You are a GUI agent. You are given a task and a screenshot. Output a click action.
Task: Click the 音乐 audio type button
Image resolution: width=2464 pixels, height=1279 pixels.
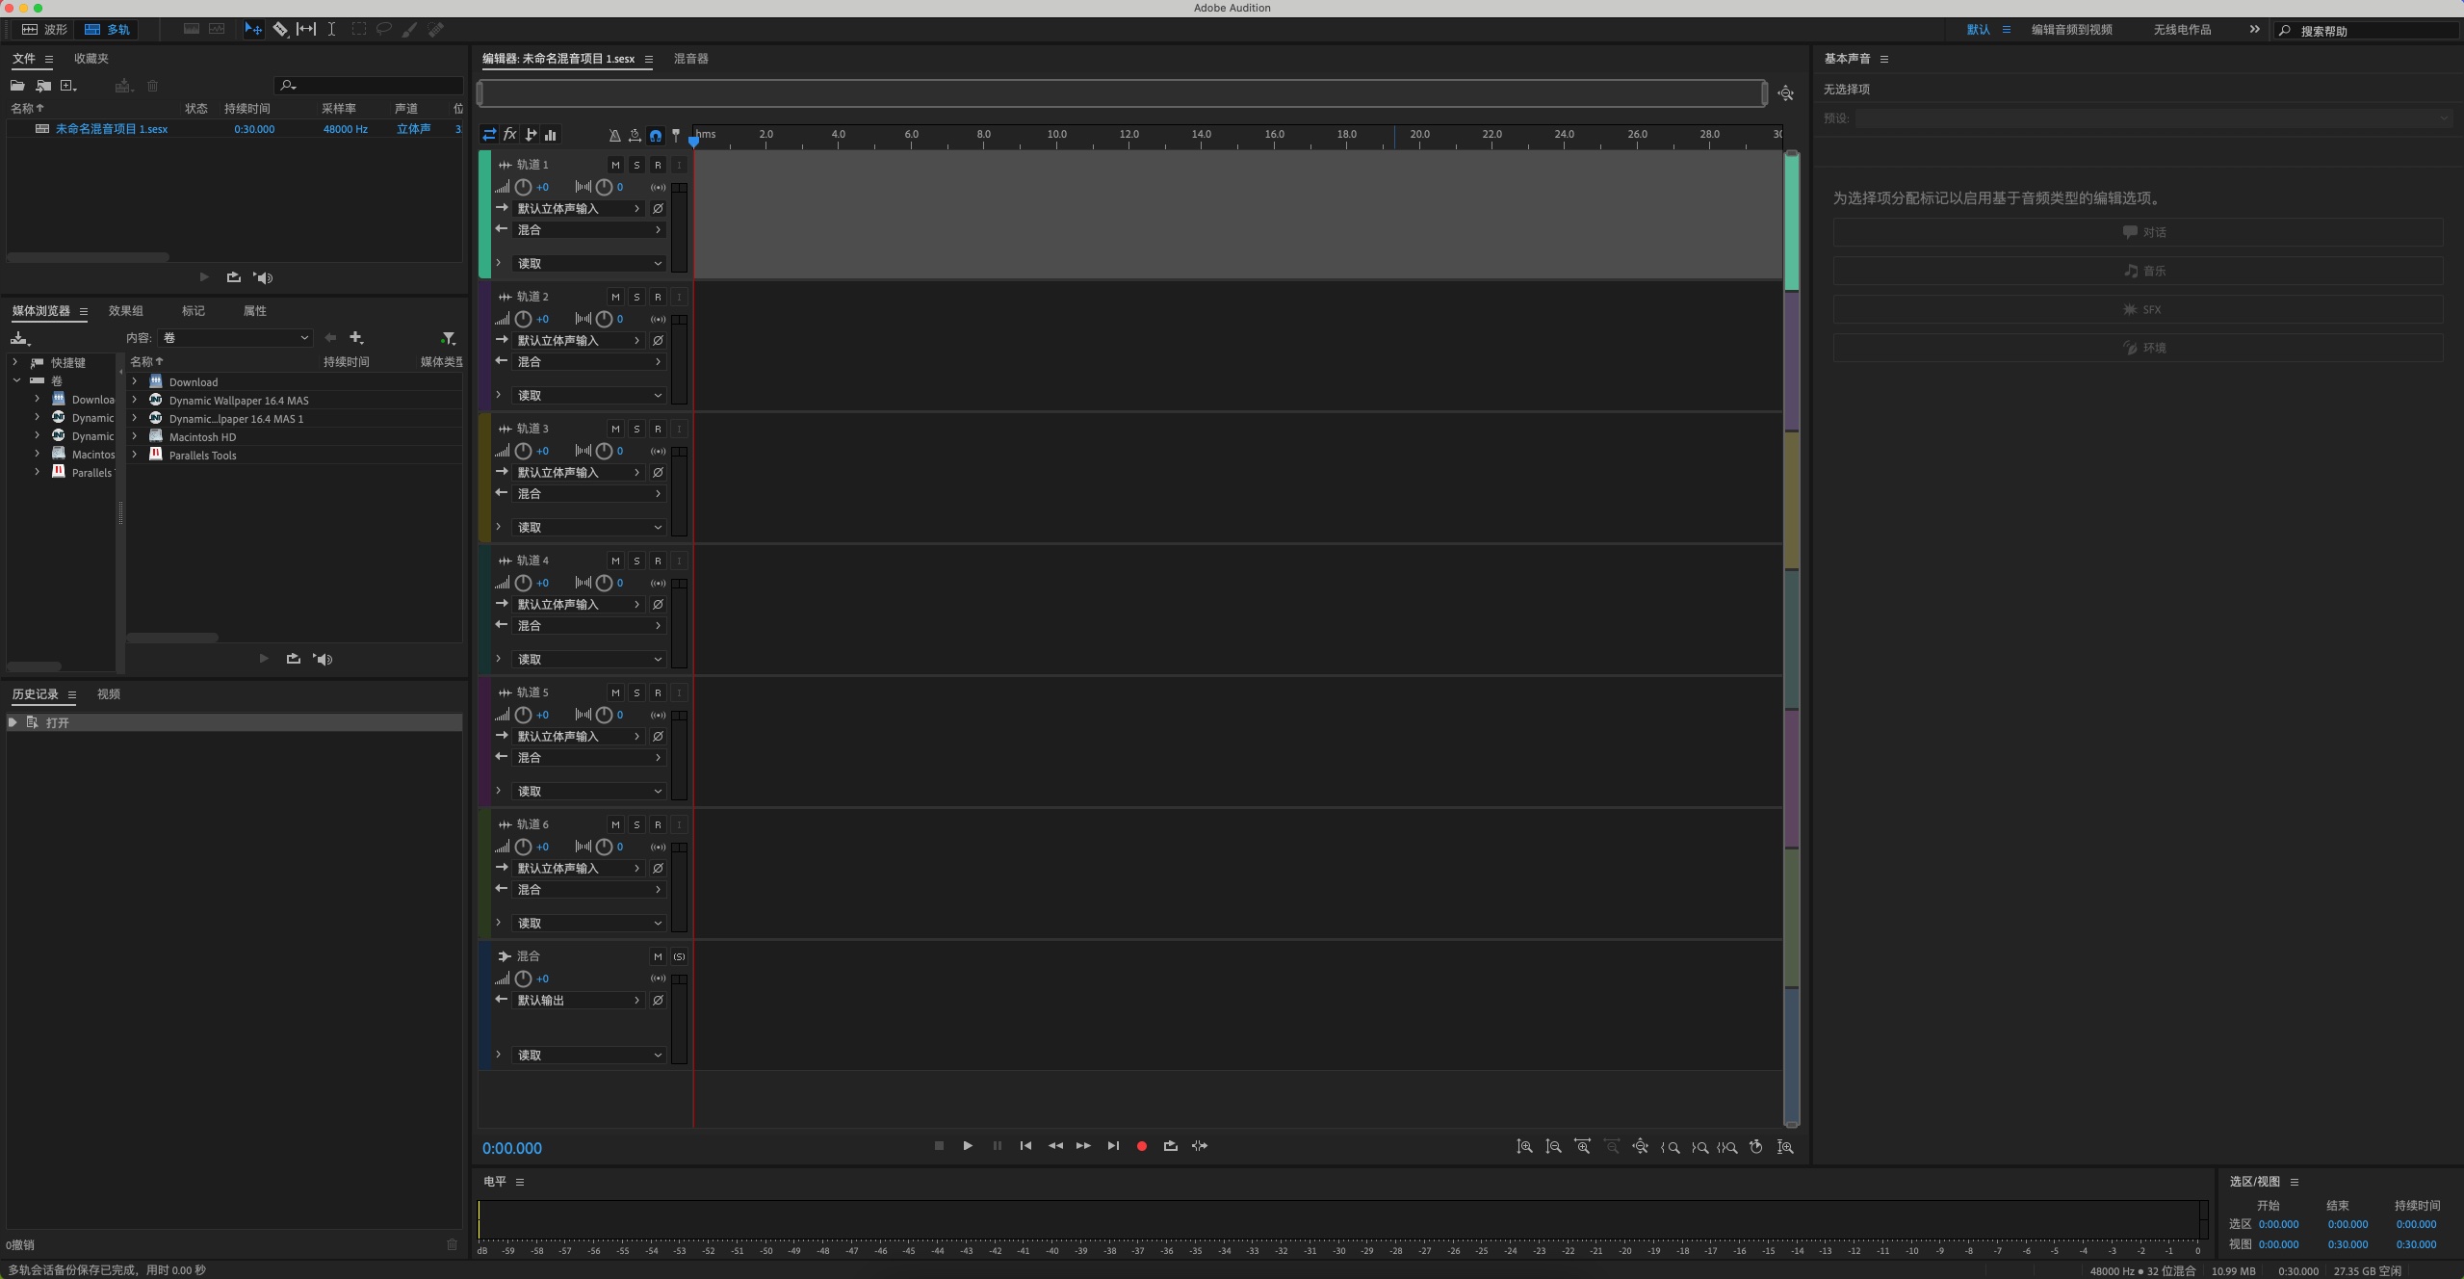pyautogui.click(x=2138, y=271)
